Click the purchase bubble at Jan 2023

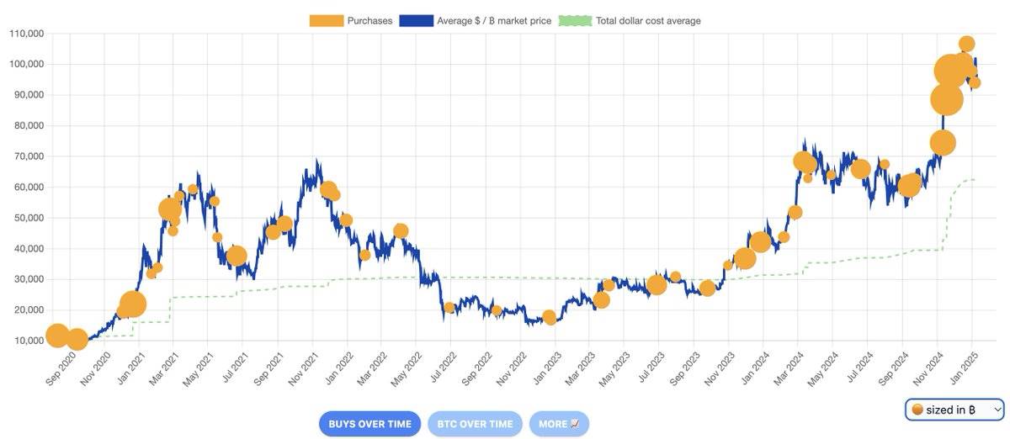click(550, 317)
